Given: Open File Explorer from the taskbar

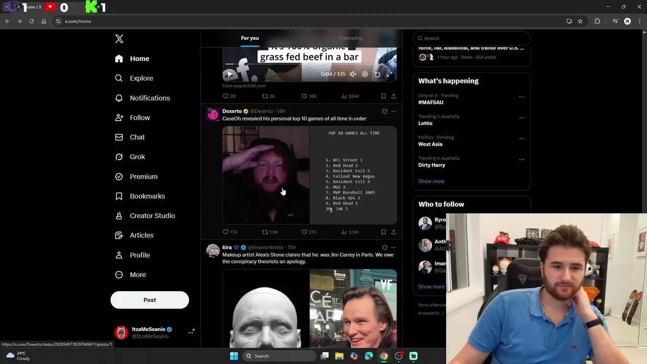Looking at the screenshot, I should pyautogui.click(x=339, y=356).
